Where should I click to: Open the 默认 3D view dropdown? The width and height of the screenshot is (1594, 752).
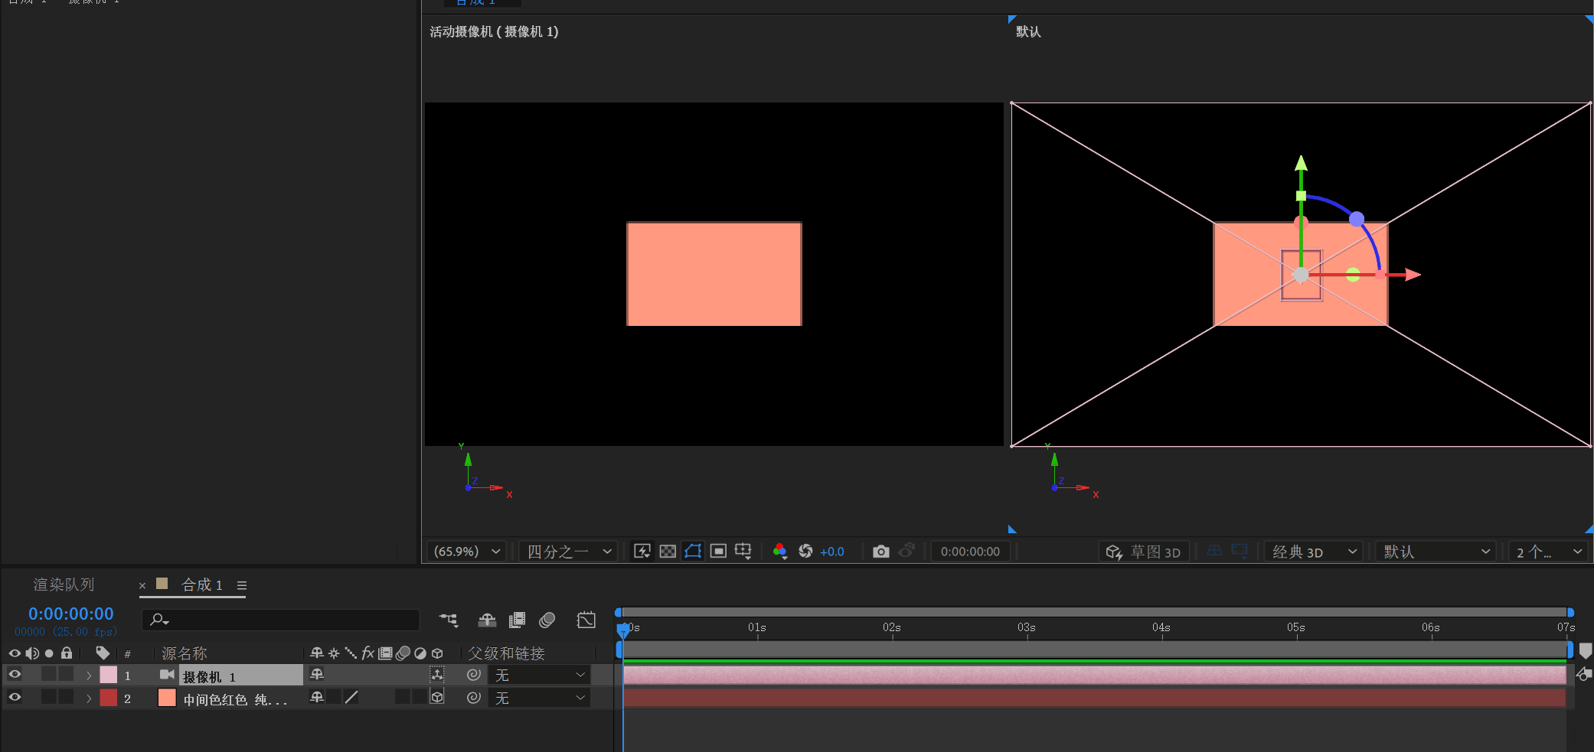pyautogui.click(x=1436, y=552)
